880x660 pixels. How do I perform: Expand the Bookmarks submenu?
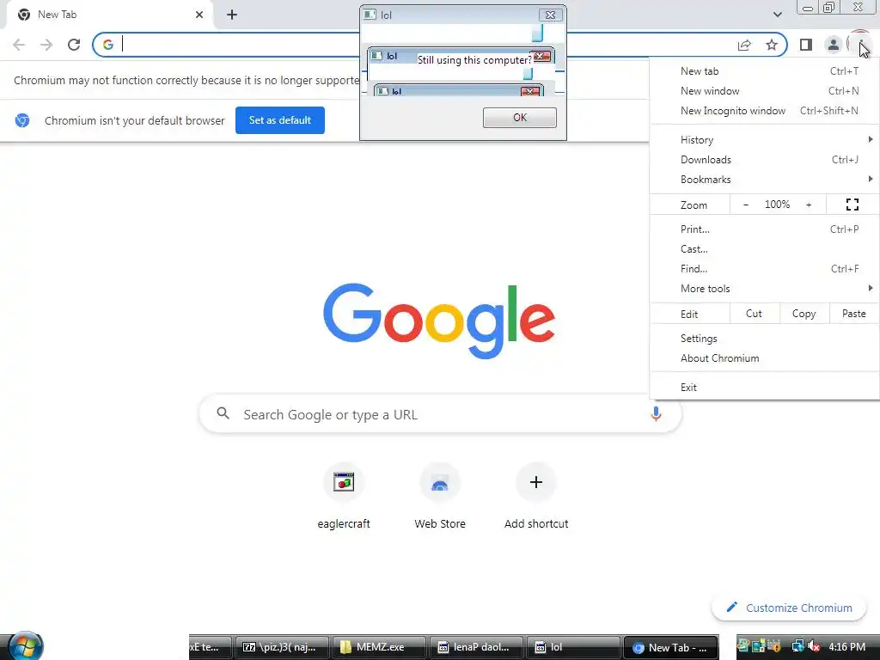click(764, 179)
